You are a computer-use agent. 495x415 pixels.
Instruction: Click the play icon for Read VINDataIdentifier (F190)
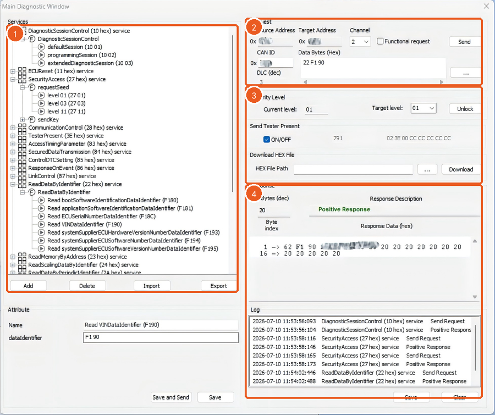coord(41,224)
